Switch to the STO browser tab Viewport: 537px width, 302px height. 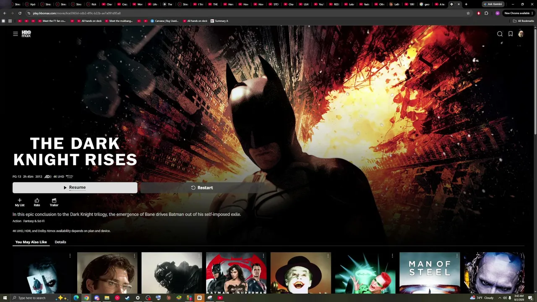[x=274, y=4]
